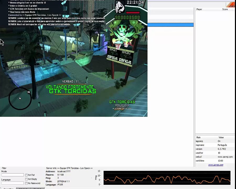This screenshot has height=189, width=236.
Task: Select the weather rule row
Action: [x=215, y=153]
